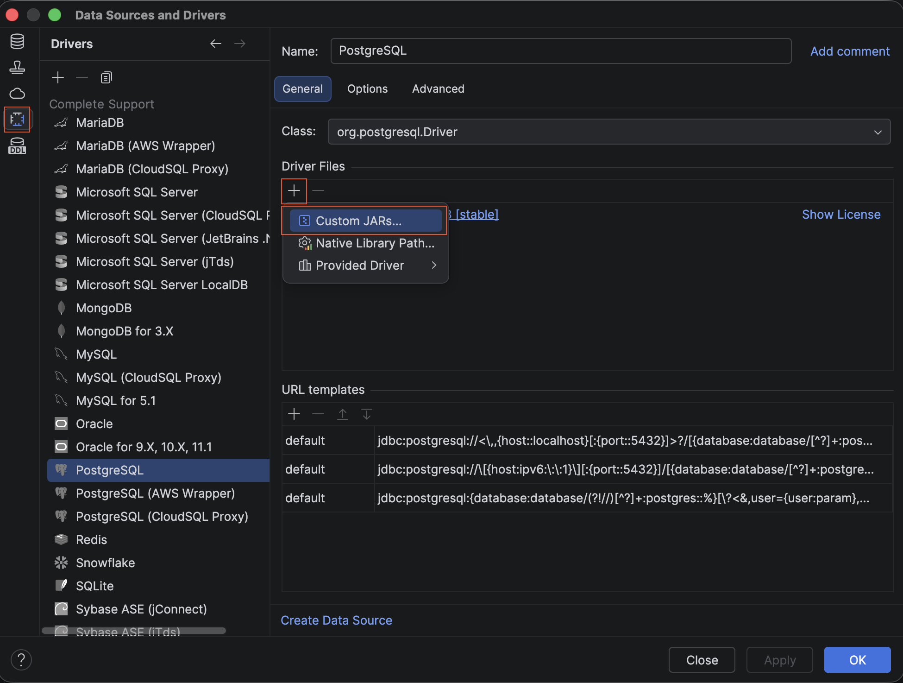This screenshot has height=683, width=903.
Task: Open help with the question mark button
Action: click(x=21, y=660)
